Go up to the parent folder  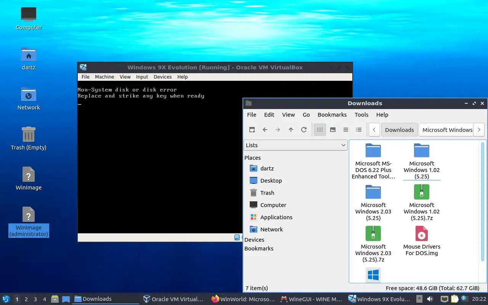click(x=291, y=130)
